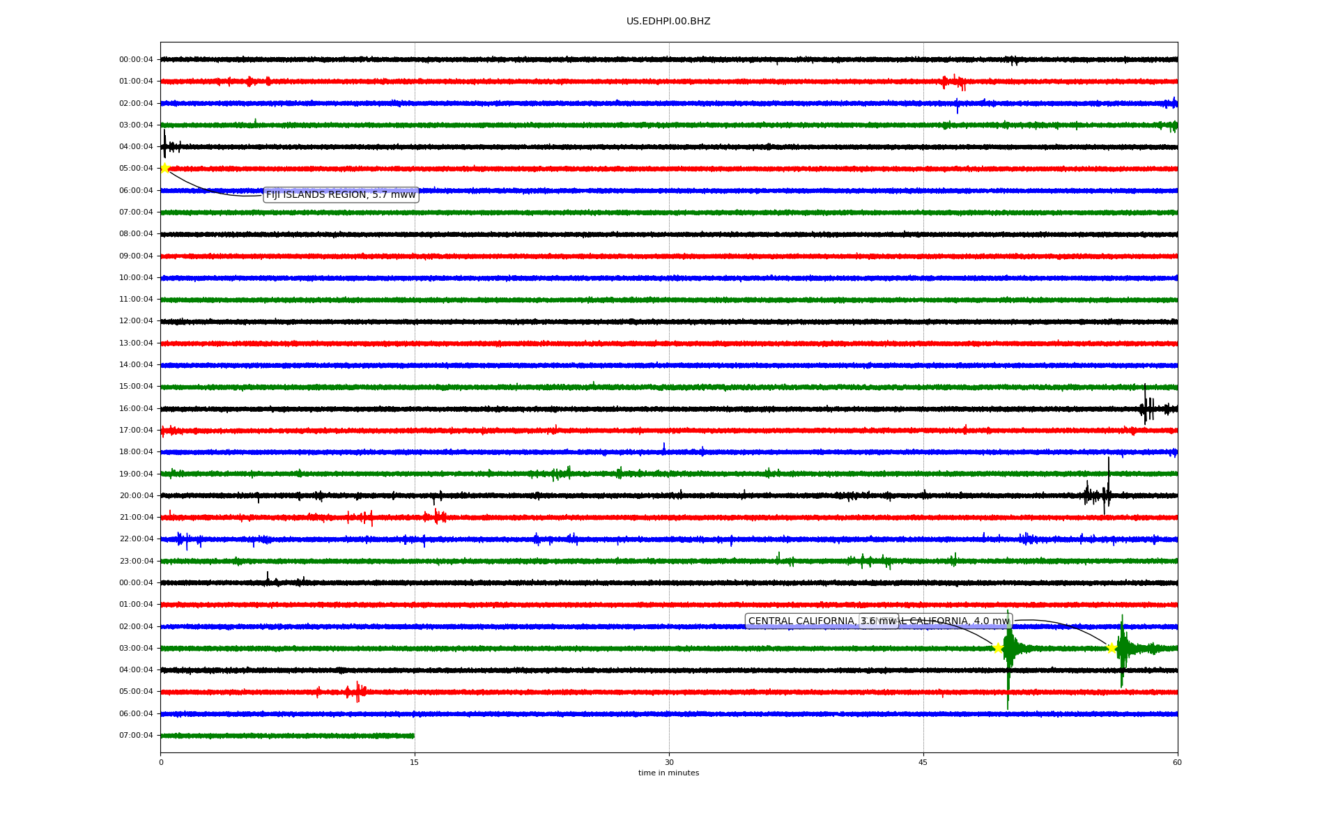Click the yellow star on the Fiji event
The width and height of the screenshot is (1338, 836).
click(x=165, y=168)
